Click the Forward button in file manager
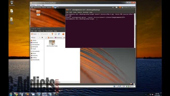The width and height of the screenshot is (170, 96). tap(44, 34)
